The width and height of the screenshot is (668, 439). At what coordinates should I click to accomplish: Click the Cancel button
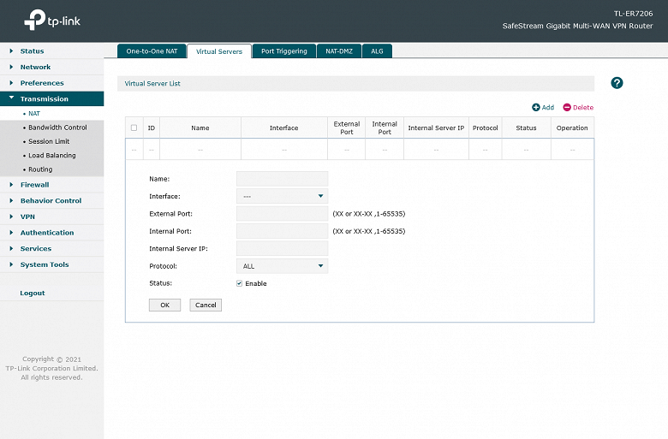point(206,305)
